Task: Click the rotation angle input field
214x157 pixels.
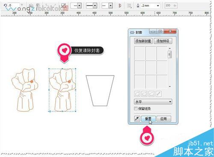Action: (14, 6)
